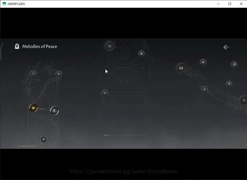Click the Melodies of Peace season icon
This screenshot has height=180, width=247.
[17, 46]
